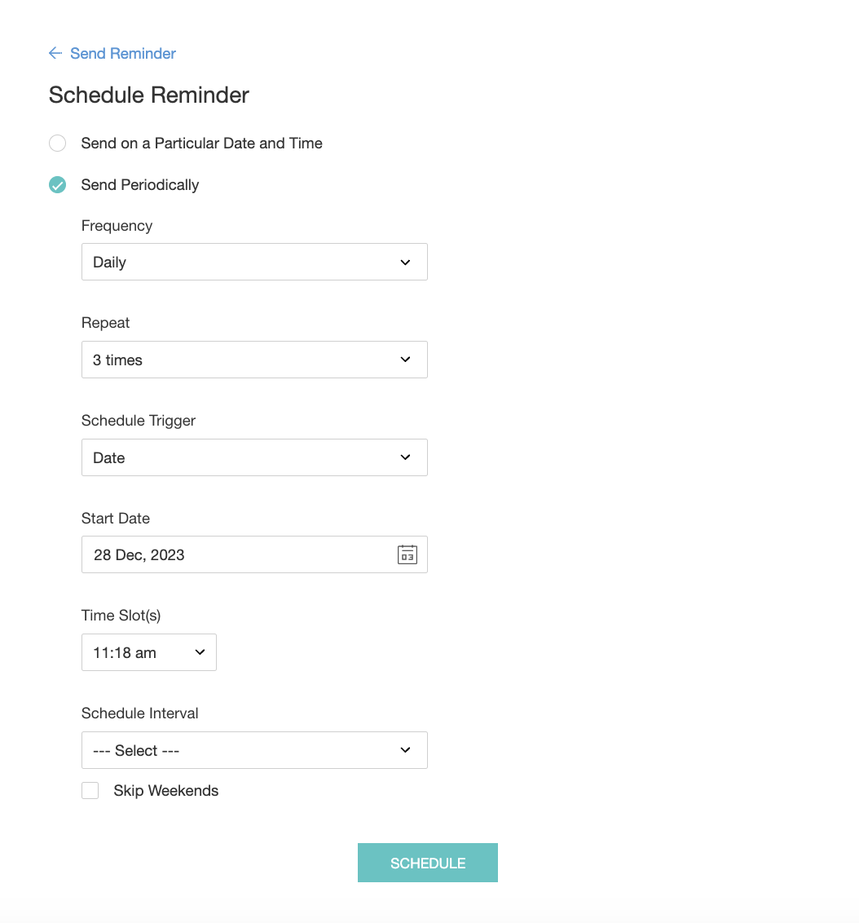Screen dimensions: 859x923
Task: Click the chevron arrow beside 11:18 am
Action: [x=200, y=652]
